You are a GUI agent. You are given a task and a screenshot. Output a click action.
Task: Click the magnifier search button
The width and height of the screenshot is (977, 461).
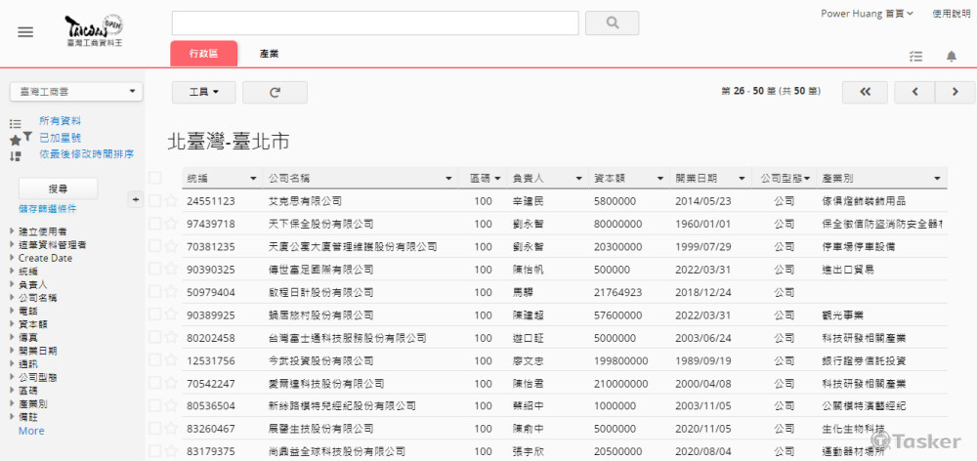tap(612, 23)
